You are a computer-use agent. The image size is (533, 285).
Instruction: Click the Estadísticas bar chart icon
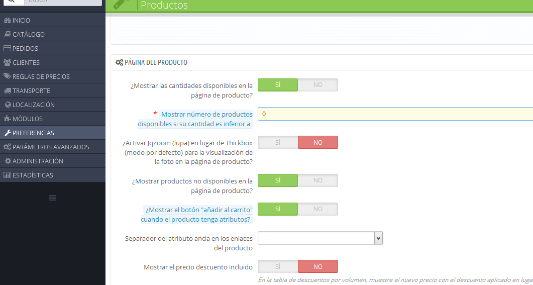pyautogui.click(x=7, y=175)
